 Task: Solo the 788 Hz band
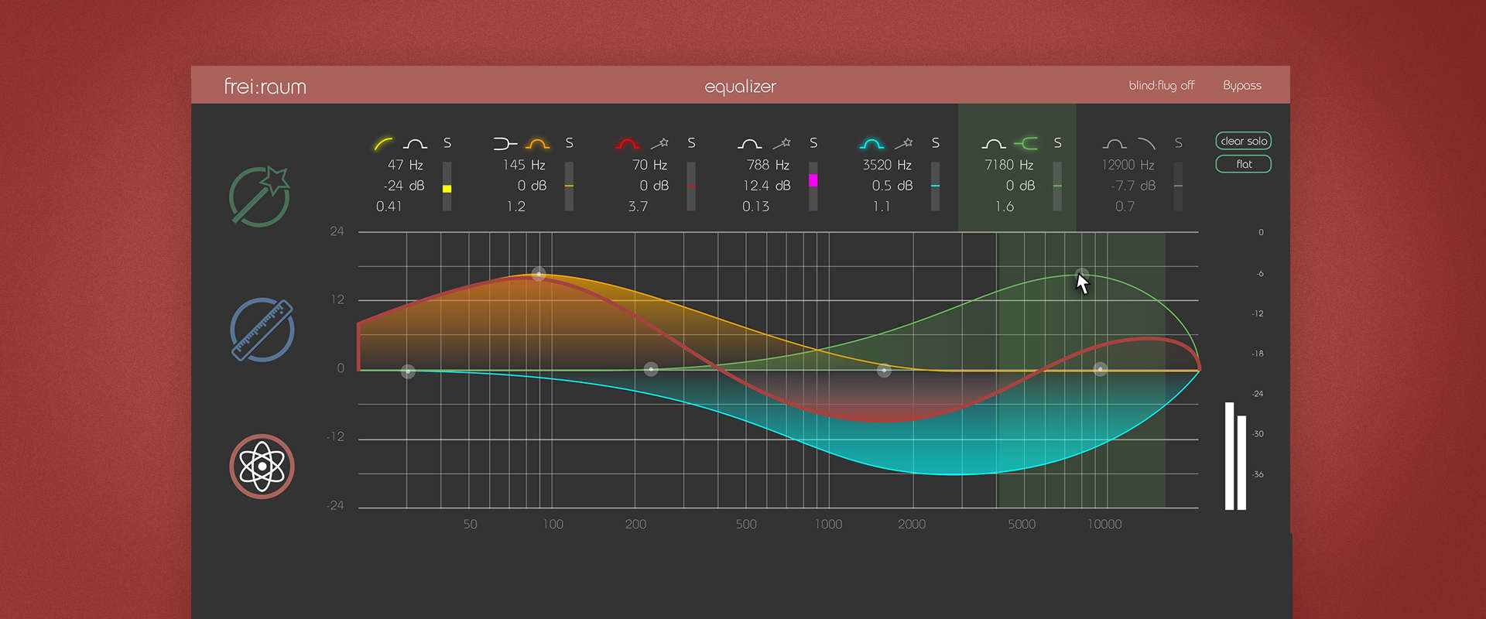813,143
